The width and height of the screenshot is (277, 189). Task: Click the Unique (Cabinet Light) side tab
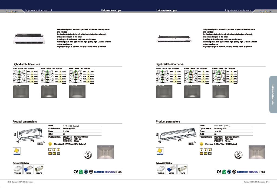(273, 94)
